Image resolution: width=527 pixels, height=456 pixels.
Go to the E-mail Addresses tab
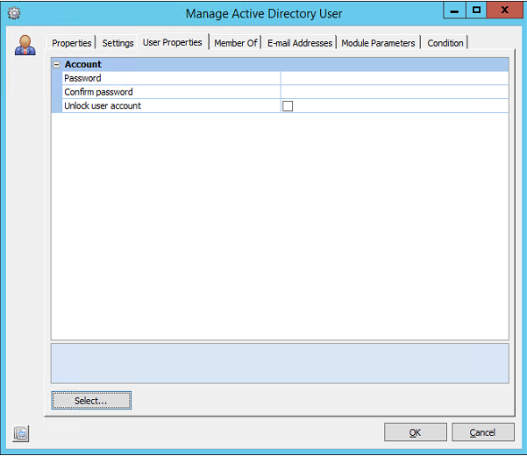pos(300,43)
